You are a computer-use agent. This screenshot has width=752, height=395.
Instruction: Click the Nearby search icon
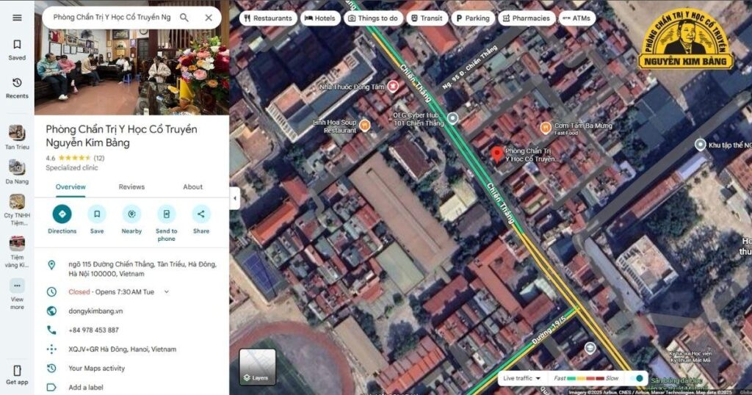coord(131,214)
